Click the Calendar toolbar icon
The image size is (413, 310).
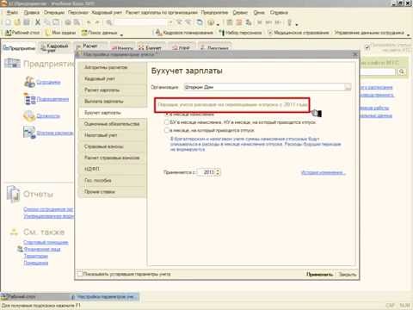point(239,22)
